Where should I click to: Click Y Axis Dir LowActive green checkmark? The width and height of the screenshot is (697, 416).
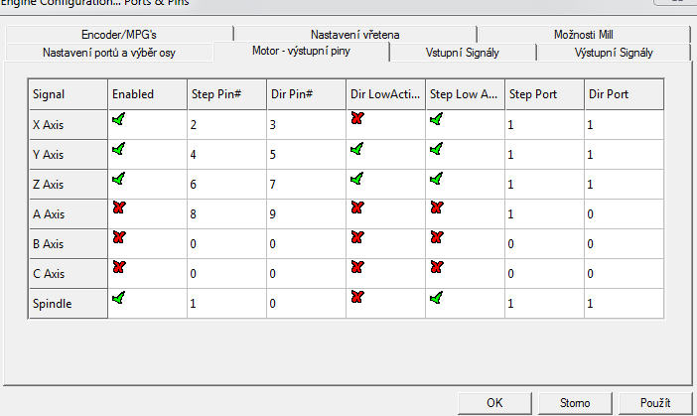357,149
